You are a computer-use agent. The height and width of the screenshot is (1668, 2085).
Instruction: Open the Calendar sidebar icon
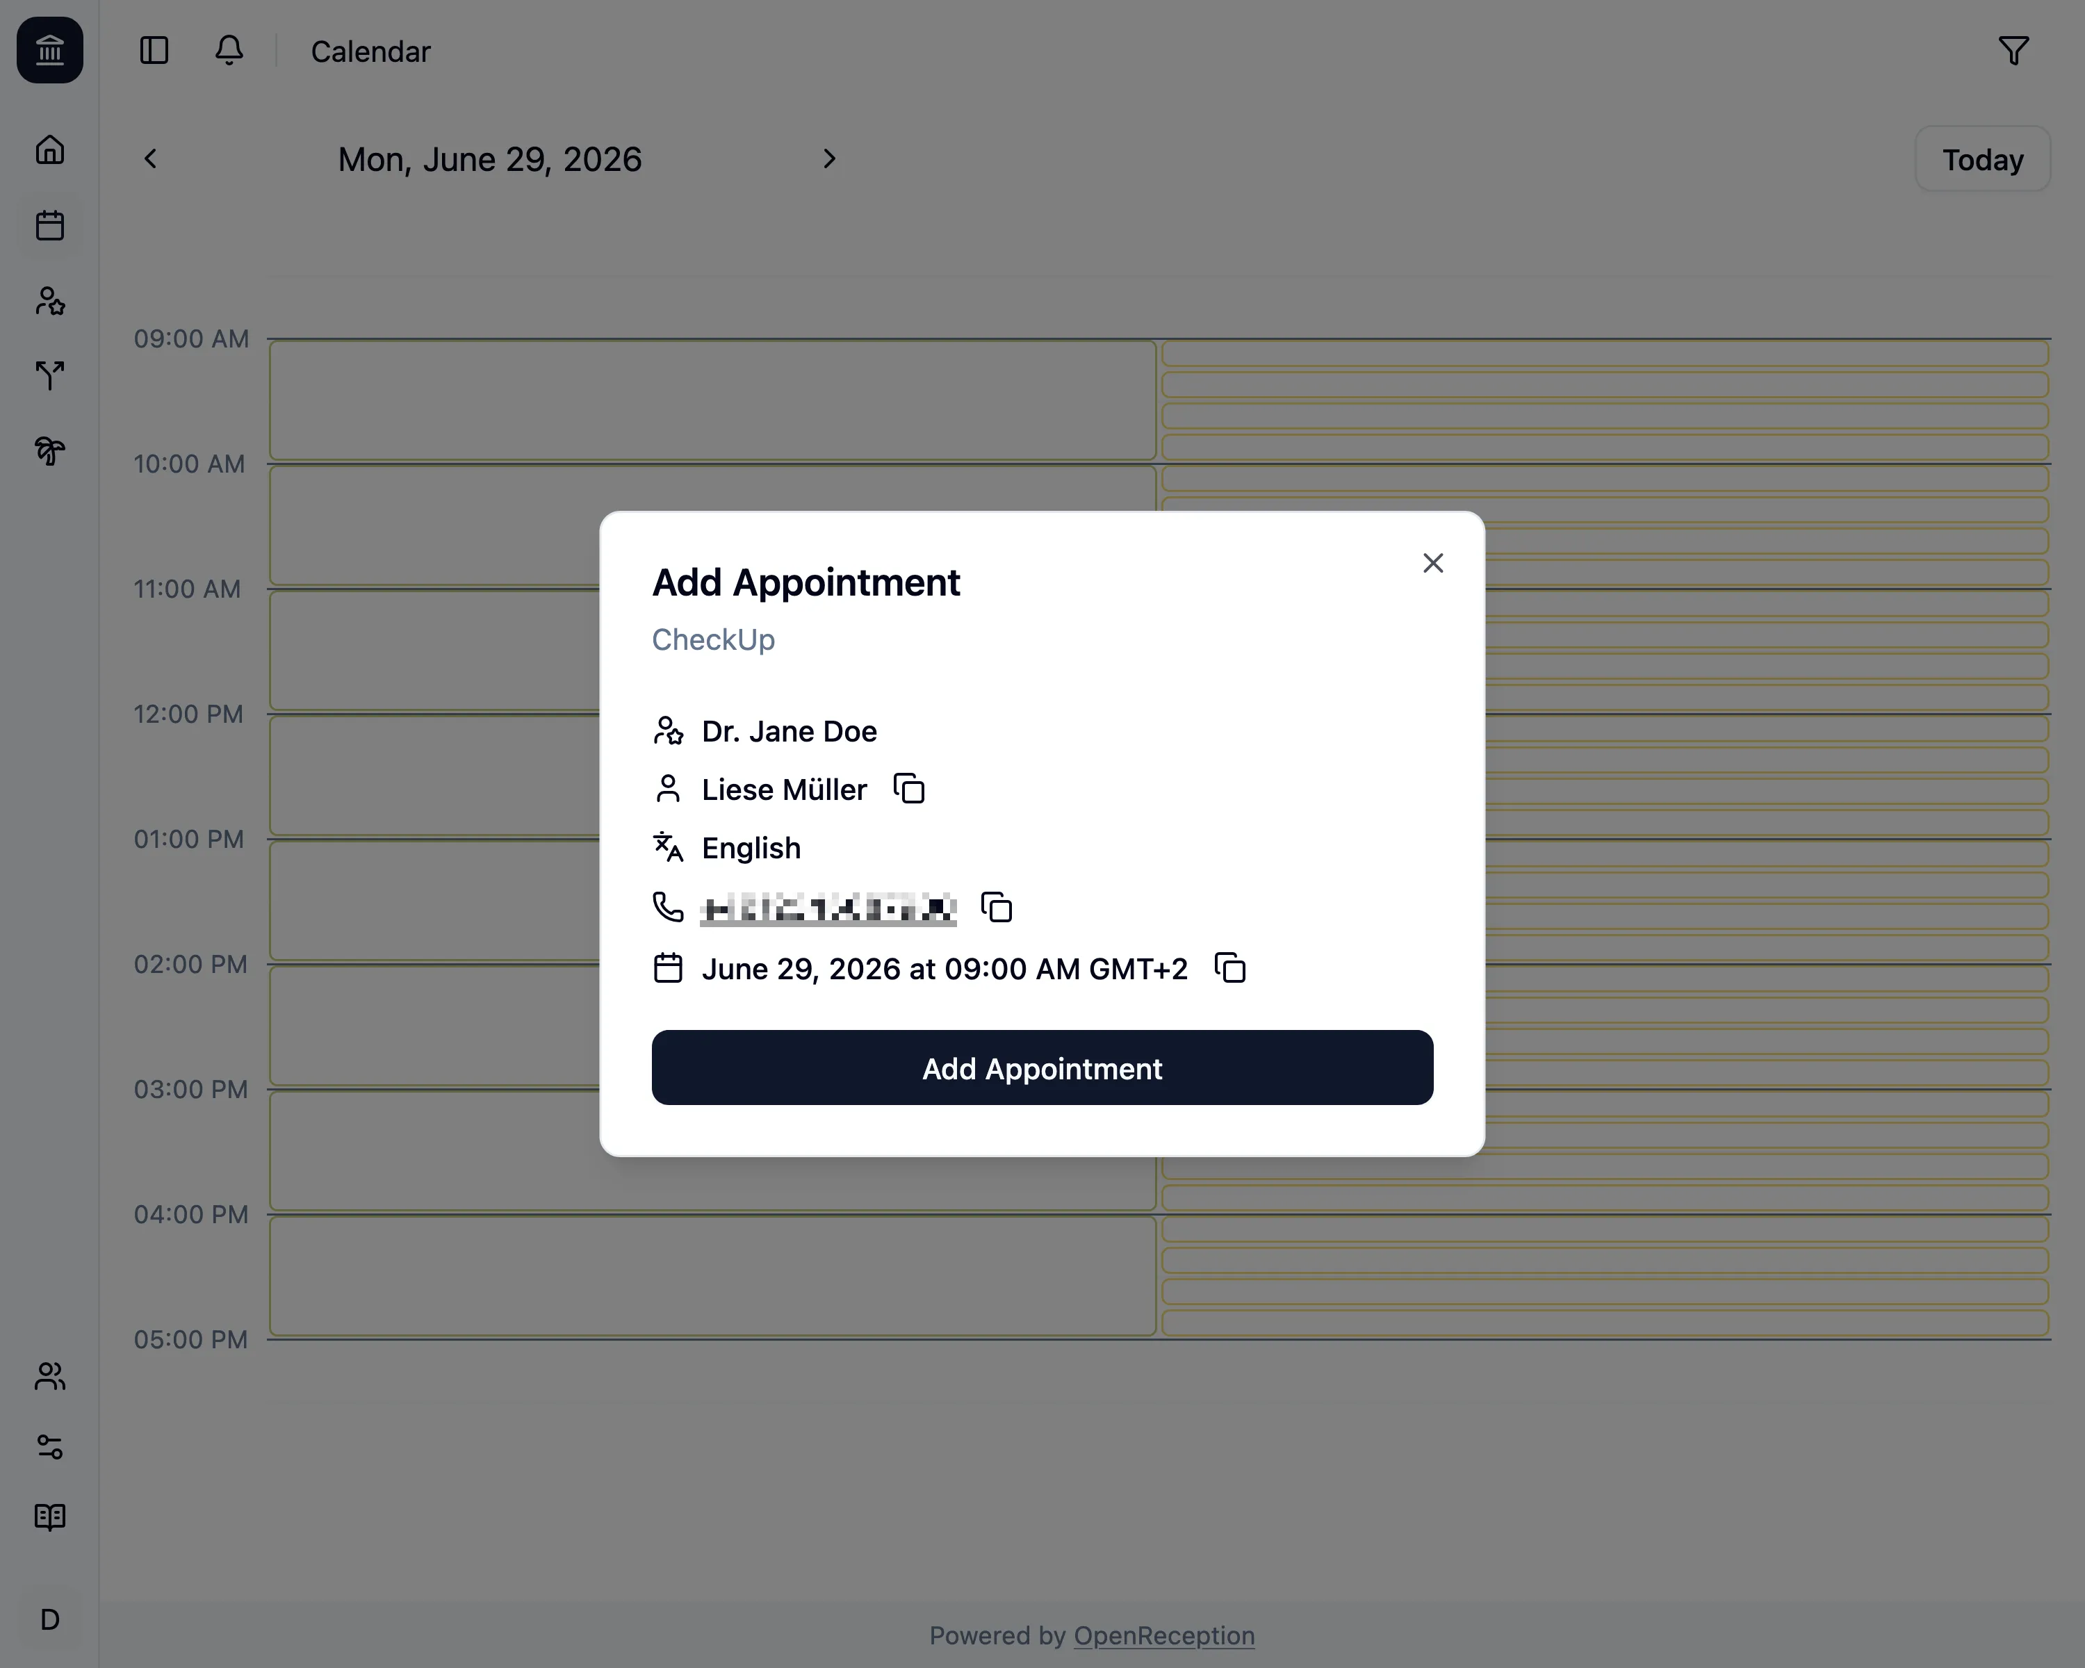pos(49,225)
